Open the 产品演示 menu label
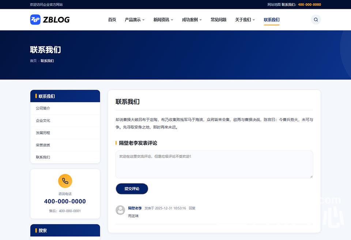 click(x=133, y=20)
